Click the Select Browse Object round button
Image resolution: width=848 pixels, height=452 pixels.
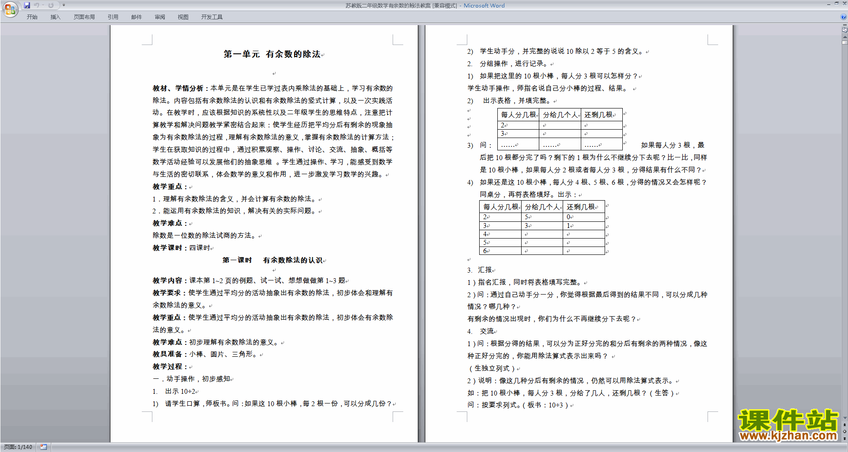tap(844, 432)
